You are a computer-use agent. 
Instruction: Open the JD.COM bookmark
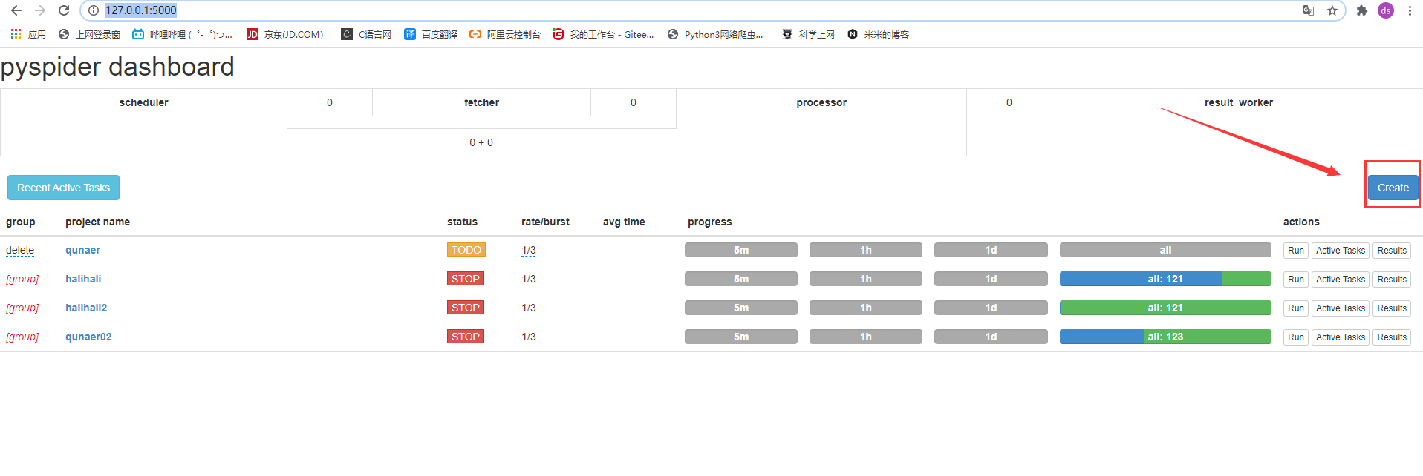click(x=285, y=34)
